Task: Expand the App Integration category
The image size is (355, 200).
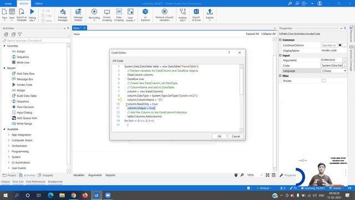Action: pos(9,134)
